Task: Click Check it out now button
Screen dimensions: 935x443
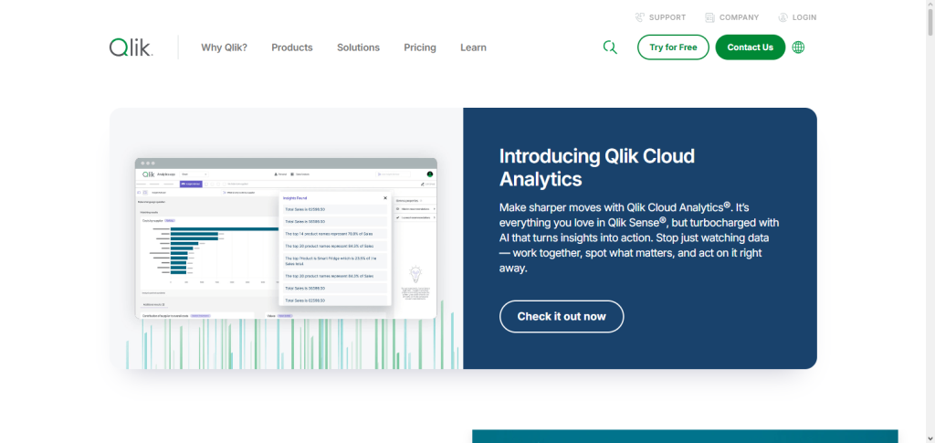Action: [x=562, y=317]
